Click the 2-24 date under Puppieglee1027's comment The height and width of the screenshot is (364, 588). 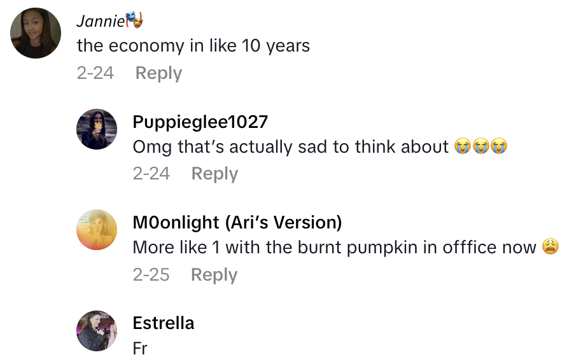[x=151, y=174]
